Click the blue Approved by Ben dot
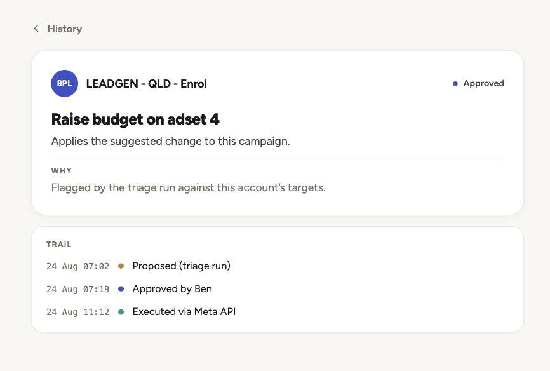This screenshot has height=371, width=550. [x=121, y=289]
